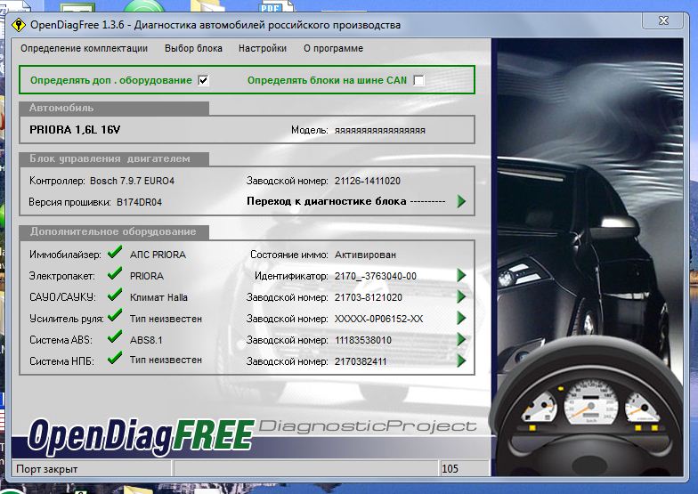Click ABS8.1 type label
This screenshot has height=494, width=698.
[x=146, y=340]
